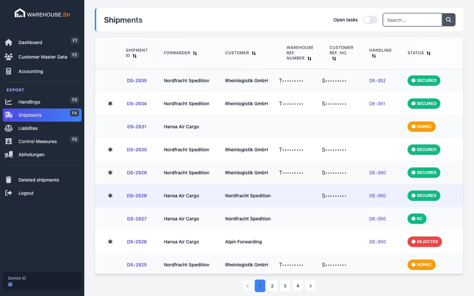Viewport: 474px width, 296px height.
Task: Click the asterisk on row DS-2930
Action: (x=110, y=149)
